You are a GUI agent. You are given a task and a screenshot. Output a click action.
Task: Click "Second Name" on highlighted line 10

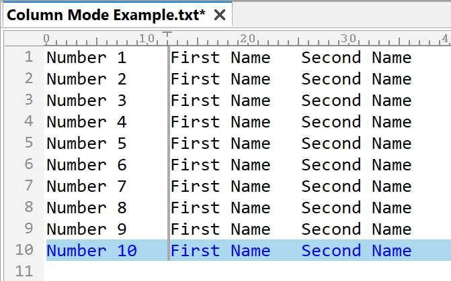356,251
